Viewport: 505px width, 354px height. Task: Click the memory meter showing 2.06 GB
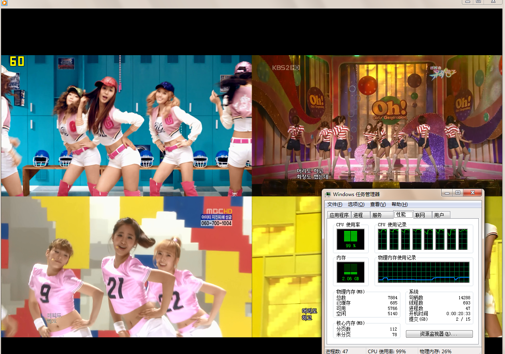[x=350, y=272]
